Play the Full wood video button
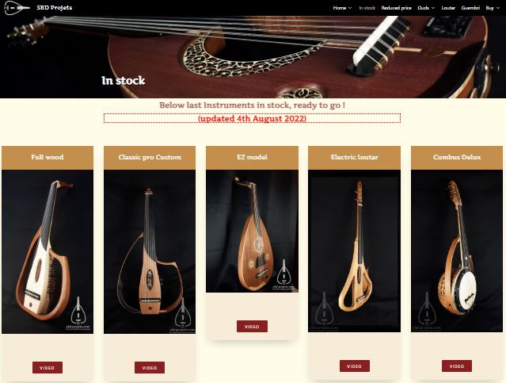The height and width of the screenshot is (383, 506). coord(47,367)
